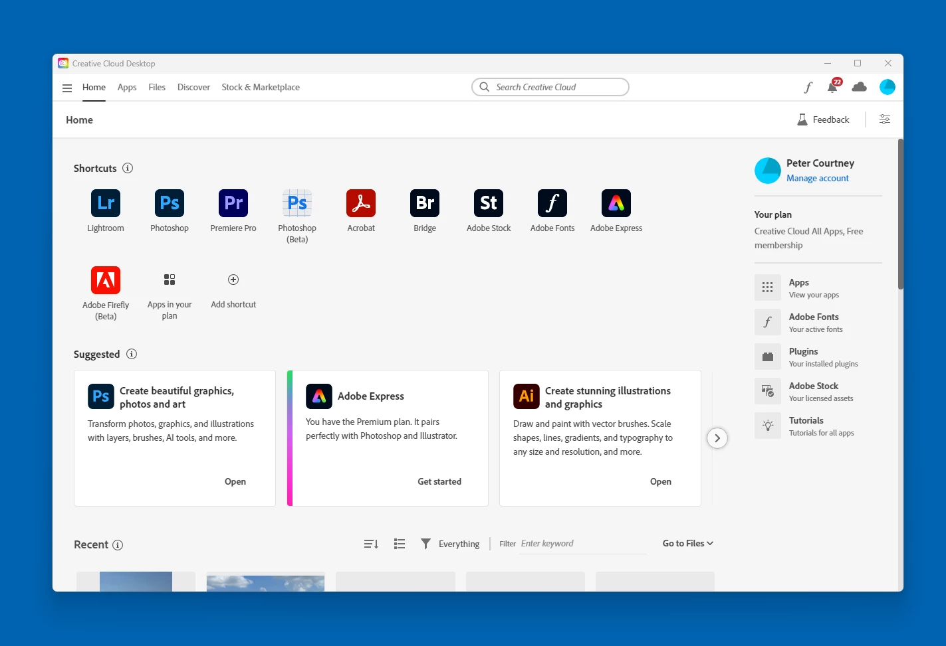Click the Peter Courtney profile picture
The height and width of the screenshot is (646, 946).
pos(768,171)
